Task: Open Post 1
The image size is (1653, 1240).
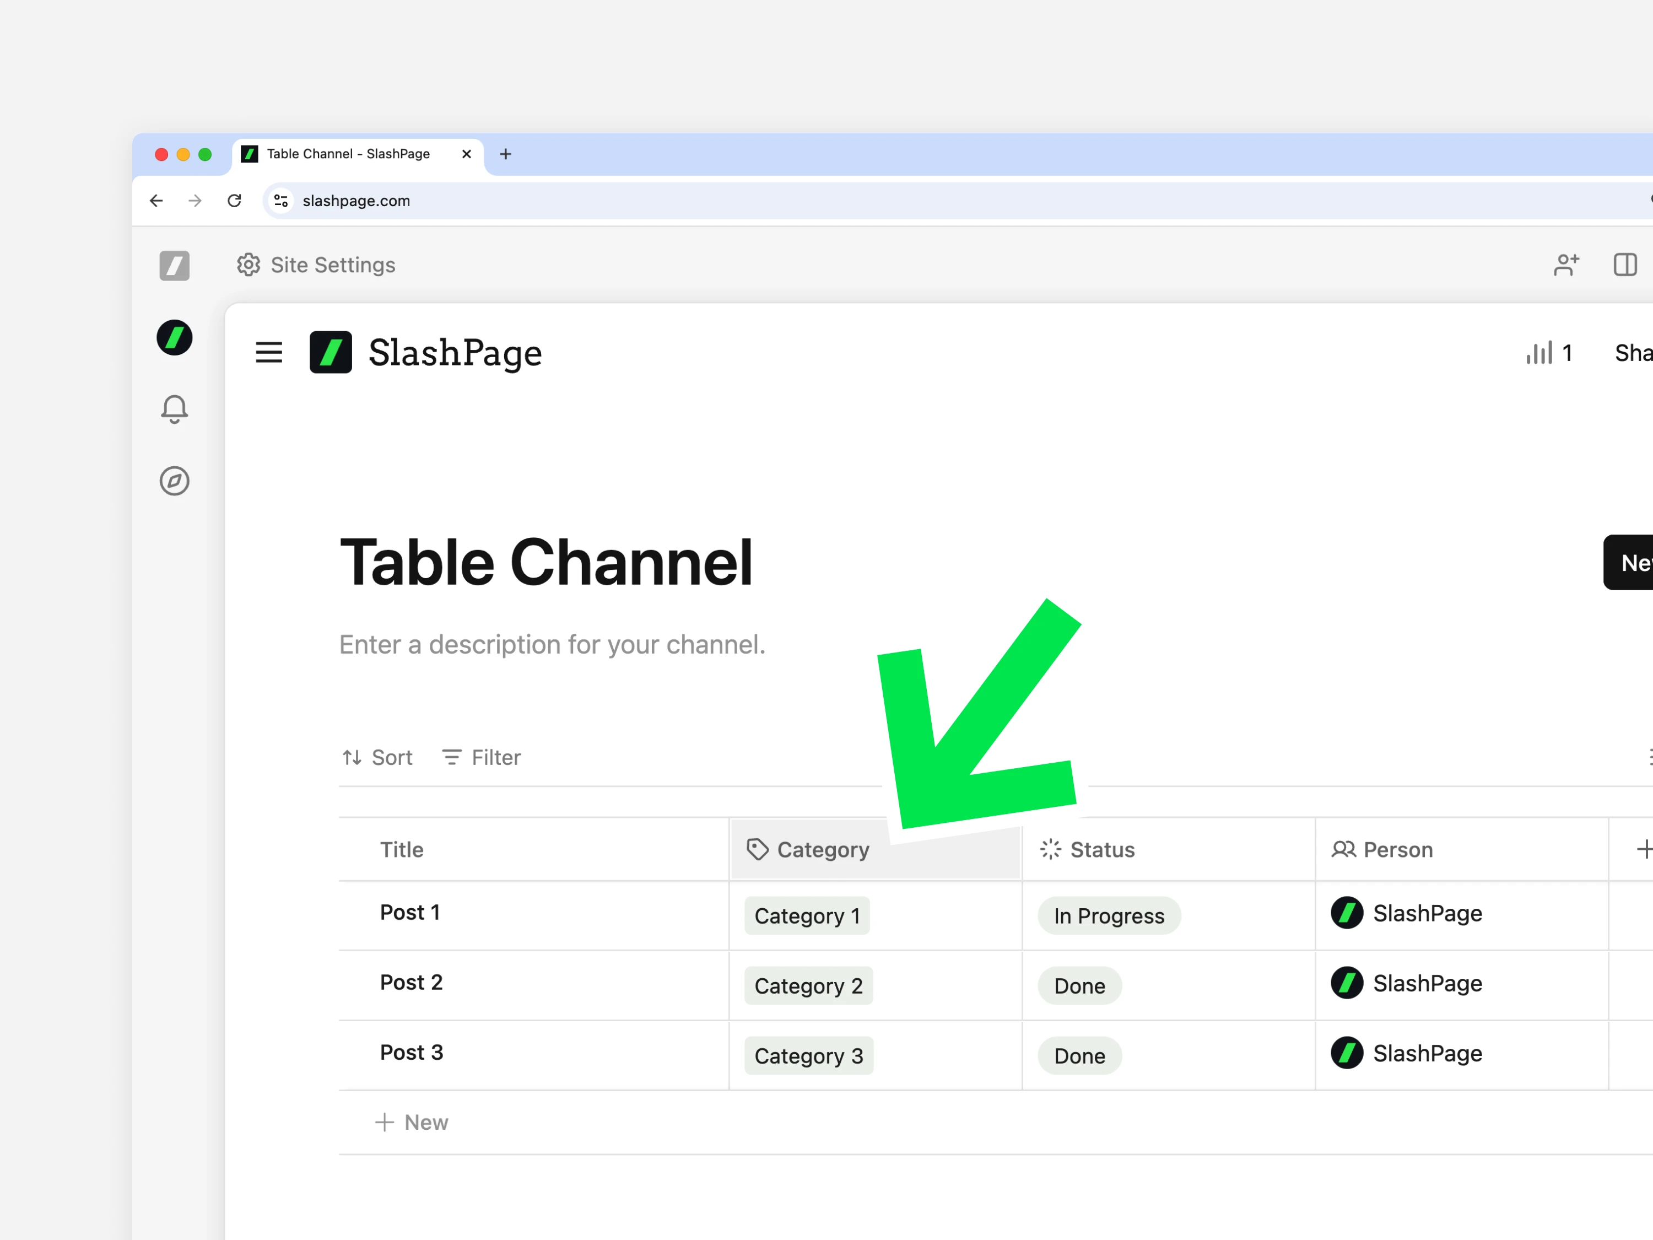Action: click(x=409, y=912)
